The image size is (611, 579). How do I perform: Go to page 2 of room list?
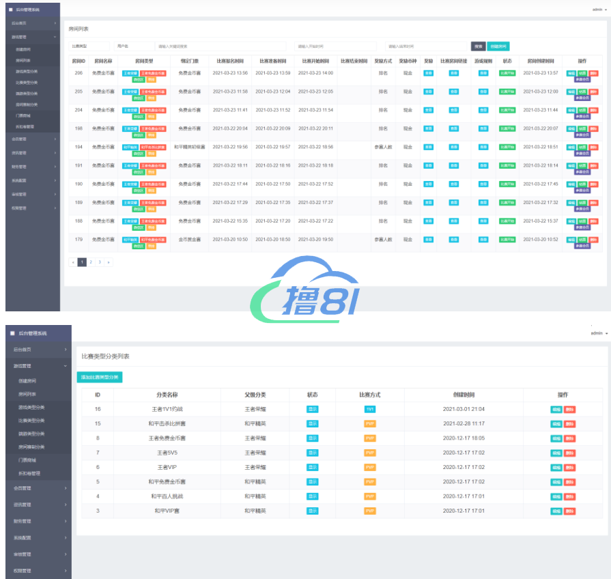(x=90, y=262)
